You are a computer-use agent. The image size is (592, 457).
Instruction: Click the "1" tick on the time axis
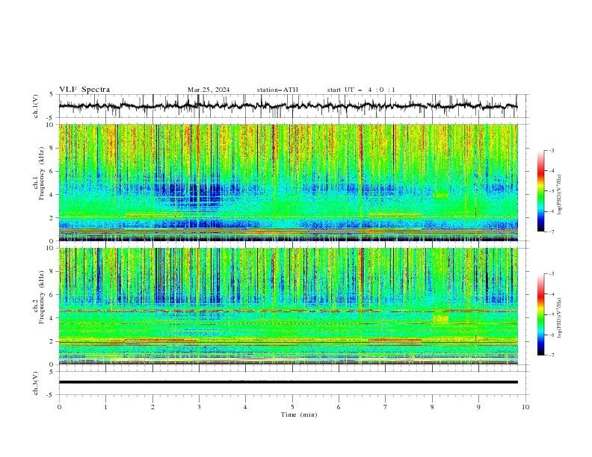pos(105,407)
